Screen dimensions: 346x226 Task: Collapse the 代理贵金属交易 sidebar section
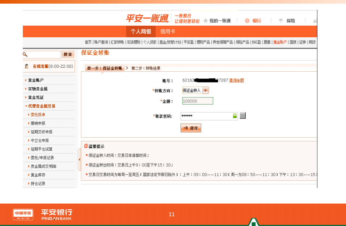(x=42, y=106)
